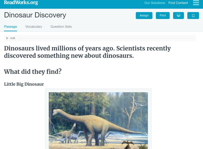The width and height of the screenshot is (203, 149).
Task: Play the passage audio narration
Action: [7, 38]
